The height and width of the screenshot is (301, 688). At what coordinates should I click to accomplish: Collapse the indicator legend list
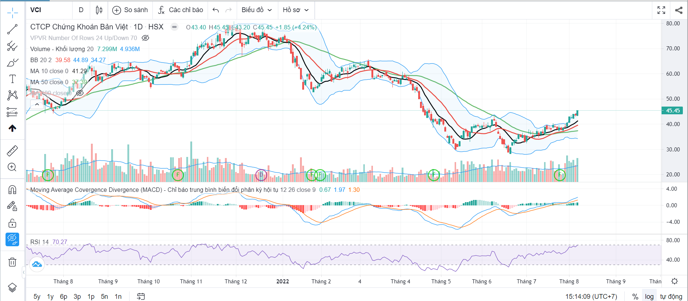(37, 105)
